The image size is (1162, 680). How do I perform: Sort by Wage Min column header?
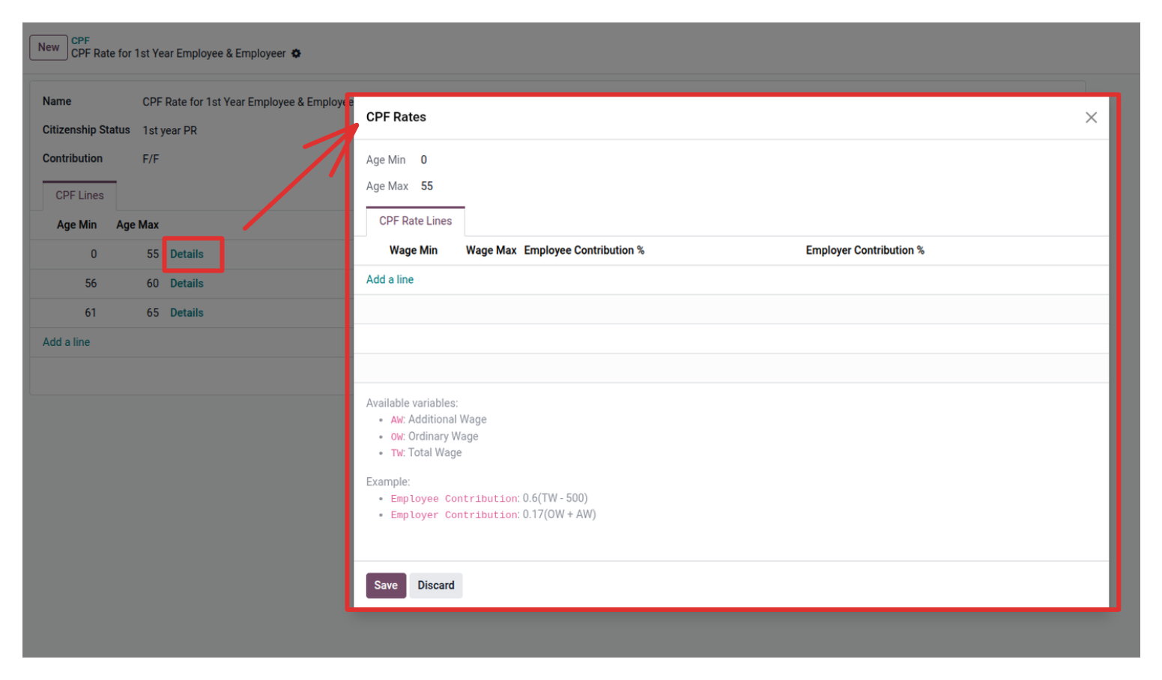pos(413,250)
